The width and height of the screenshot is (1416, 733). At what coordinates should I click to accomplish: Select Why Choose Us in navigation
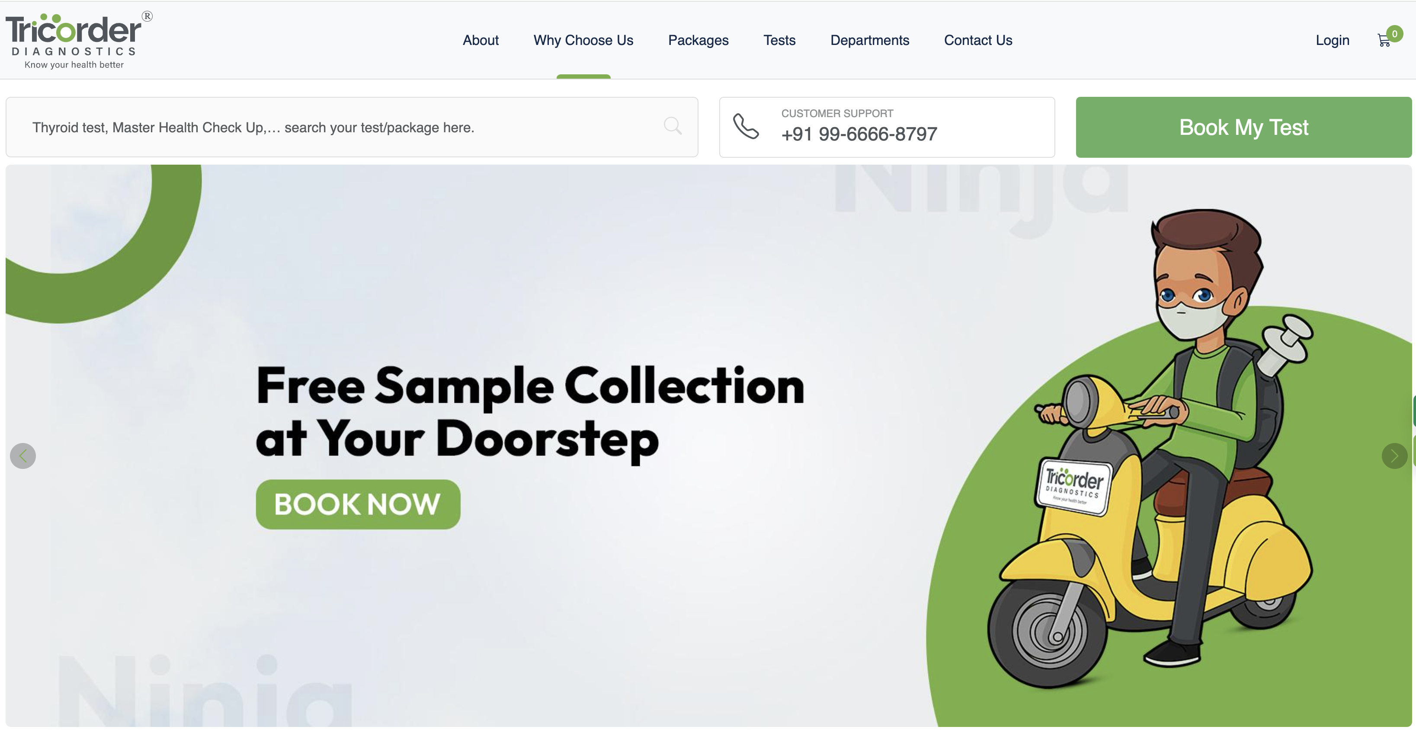pyautogui.click(x=583, y=40)
